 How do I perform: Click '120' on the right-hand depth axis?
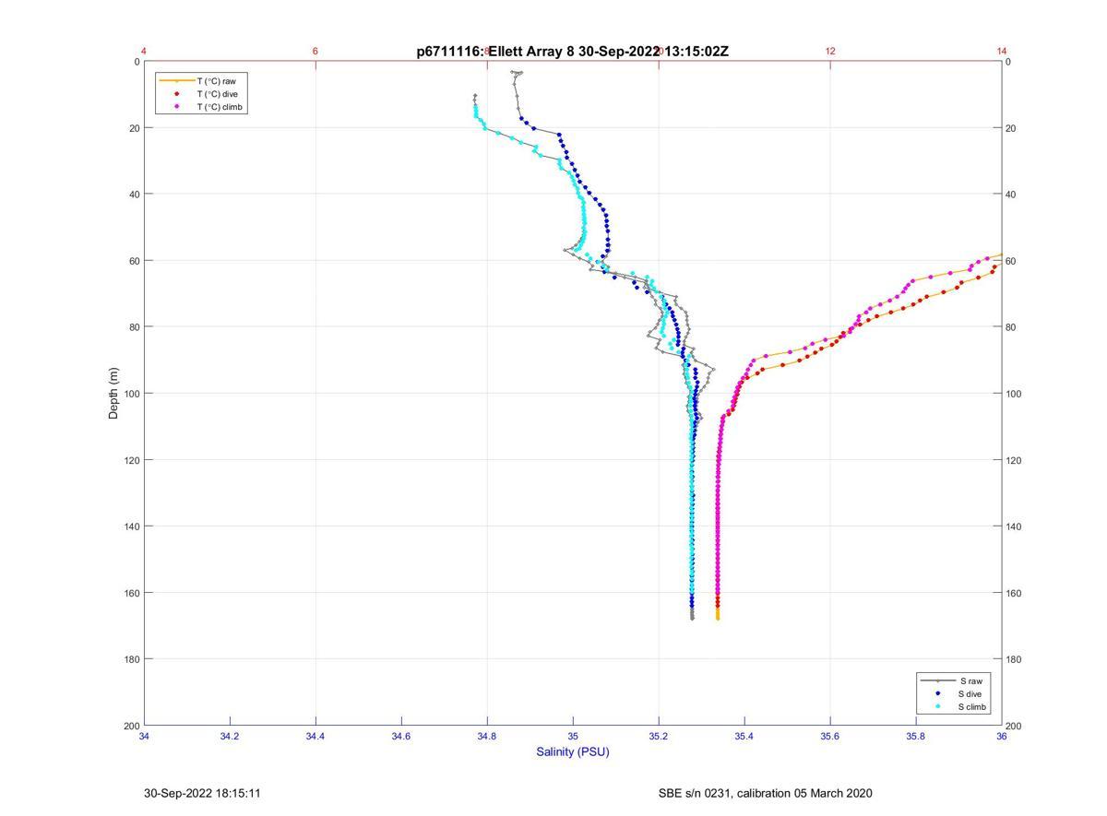1016,460
